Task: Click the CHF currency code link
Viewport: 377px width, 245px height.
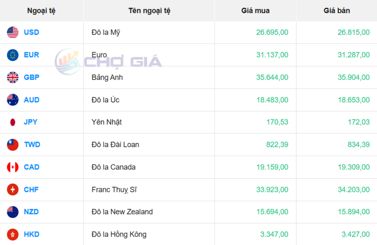Action: click(32, 190)
